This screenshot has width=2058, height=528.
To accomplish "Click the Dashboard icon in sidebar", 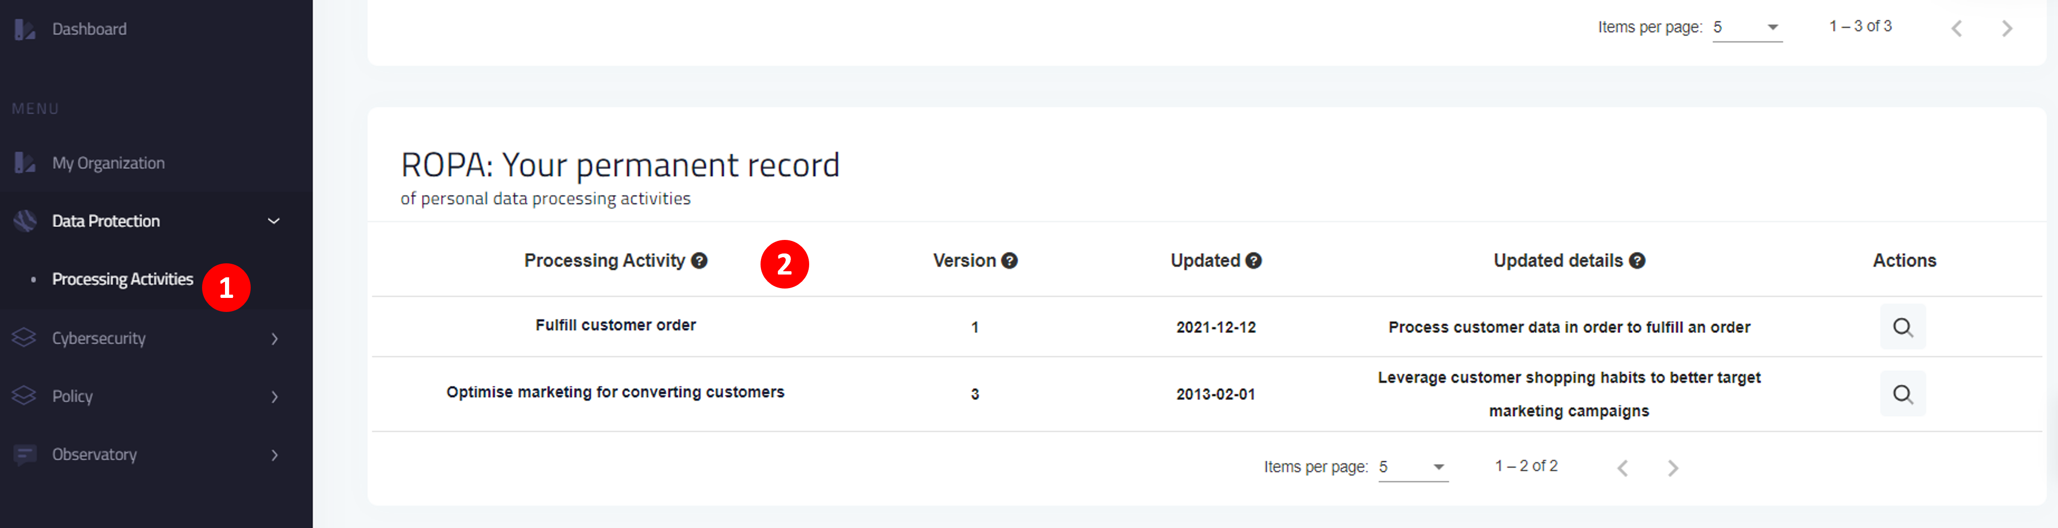I will [25, 29].
